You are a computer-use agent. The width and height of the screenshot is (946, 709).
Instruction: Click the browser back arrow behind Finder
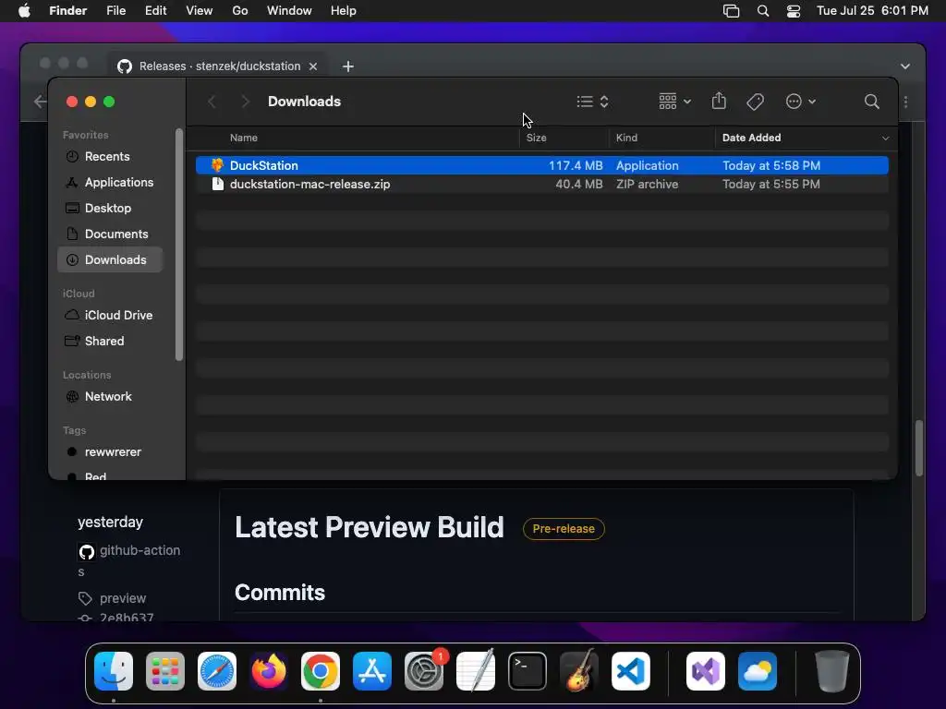click(x=40, y=102)
